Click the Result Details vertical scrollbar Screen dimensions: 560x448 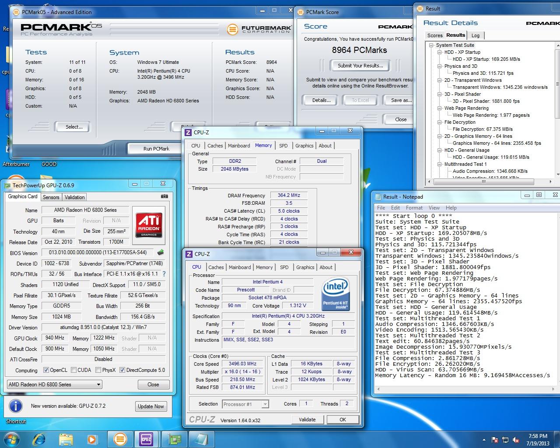(x=557, y=109)
